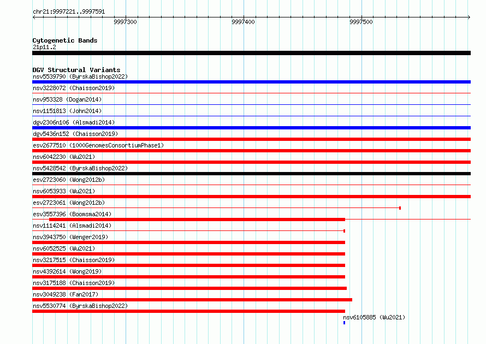Select the black 21p11.2 cytogenetic band bar

tap(251, 53)
